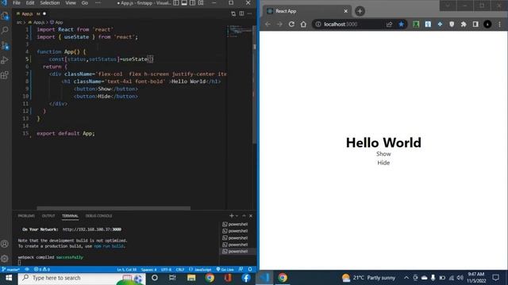Open notifications bell in VS Code status bar
Screen dimensions: 508x285
point(250,269)
